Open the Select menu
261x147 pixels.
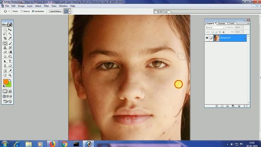pyautogui.click(x=38, y=6)
